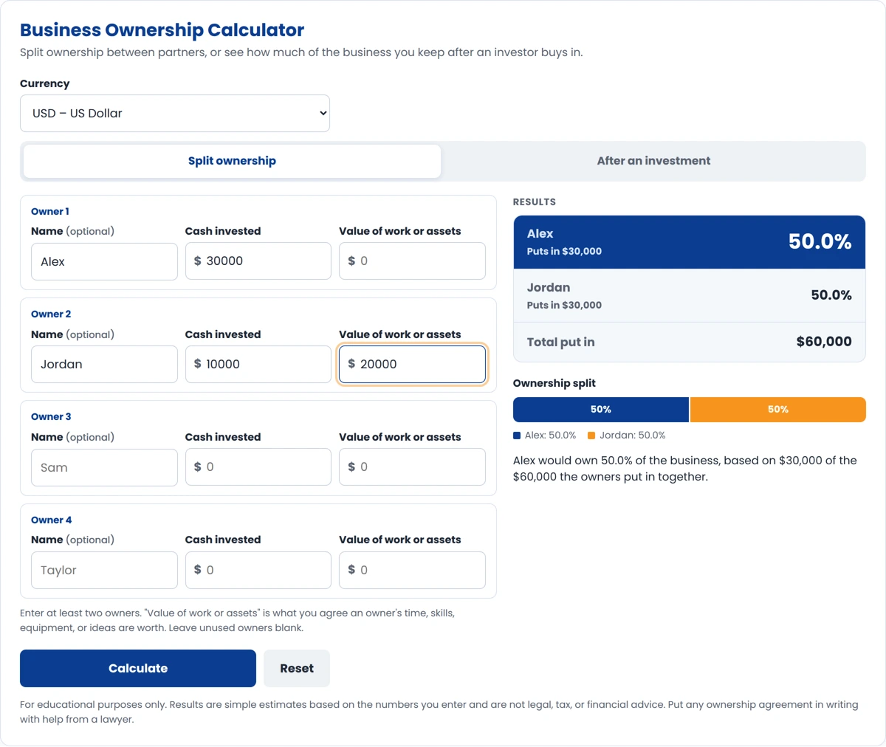Click Owner 4 value of work or assets field
Image resolution: width=886 pixels, height=747 pixels.
[412, 570]
